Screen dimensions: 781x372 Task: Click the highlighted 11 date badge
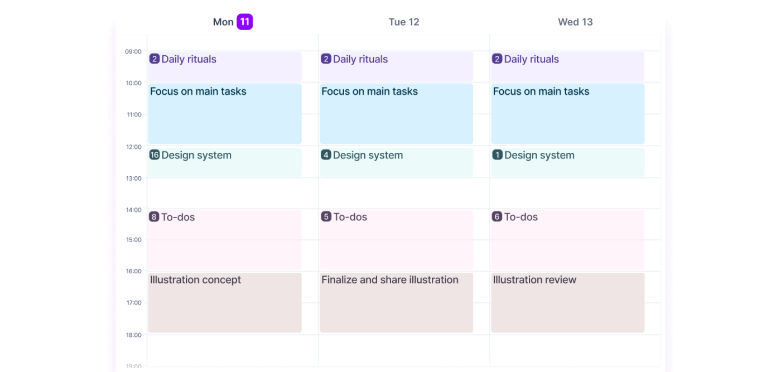[244, 22]
